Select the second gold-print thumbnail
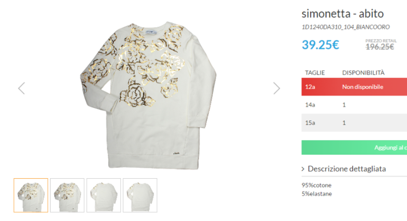 point(67,195)
